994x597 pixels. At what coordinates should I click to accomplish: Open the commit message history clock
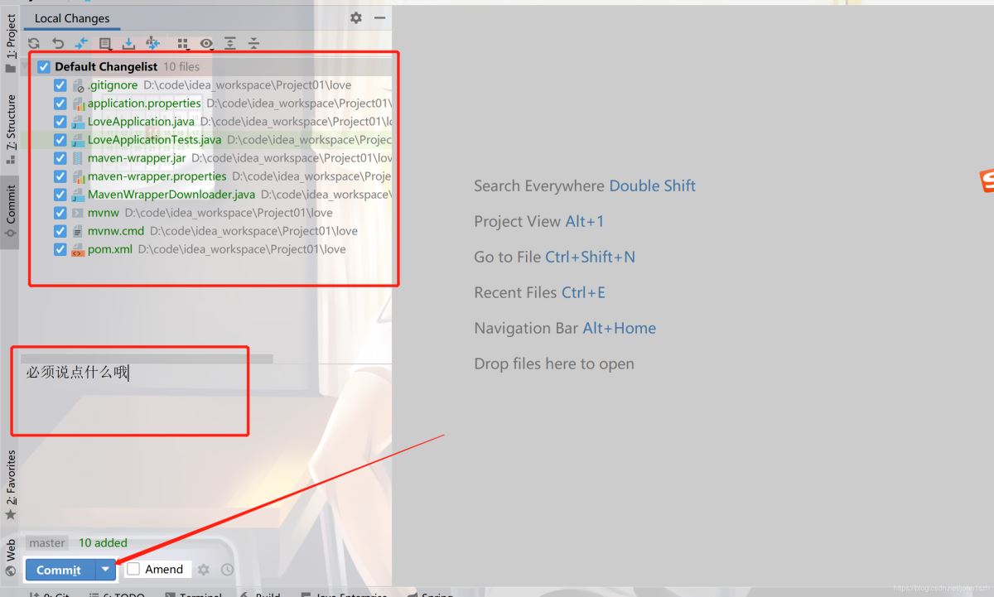[227, 570]
